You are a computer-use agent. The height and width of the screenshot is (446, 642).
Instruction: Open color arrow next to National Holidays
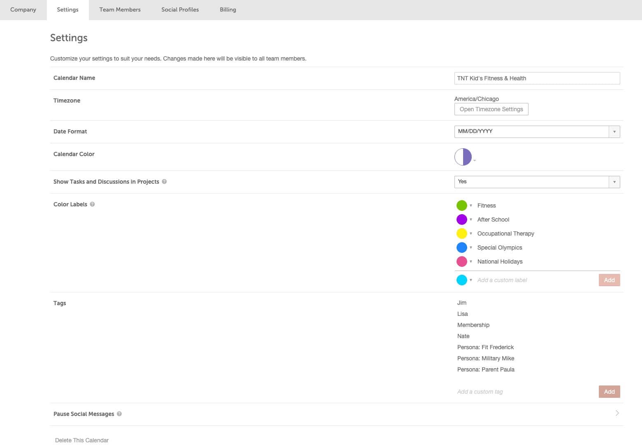point(471,262)
